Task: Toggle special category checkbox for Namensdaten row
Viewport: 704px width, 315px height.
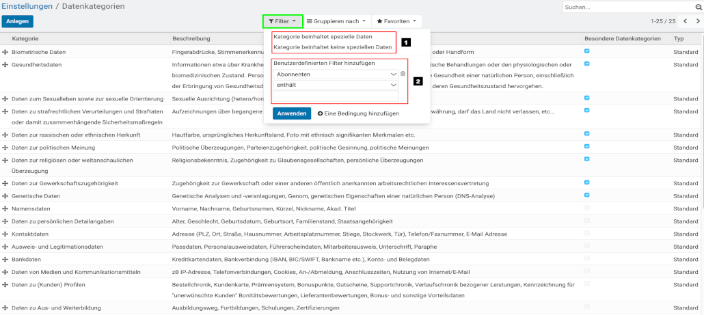Action: click(x=587, y=208)
